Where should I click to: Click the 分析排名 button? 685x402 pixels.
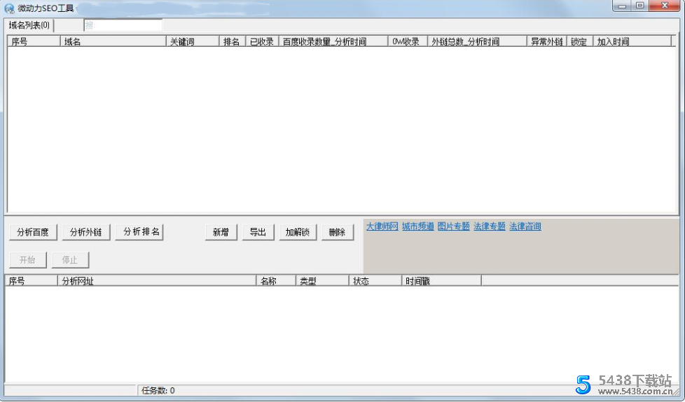click(x=139, y=232)
